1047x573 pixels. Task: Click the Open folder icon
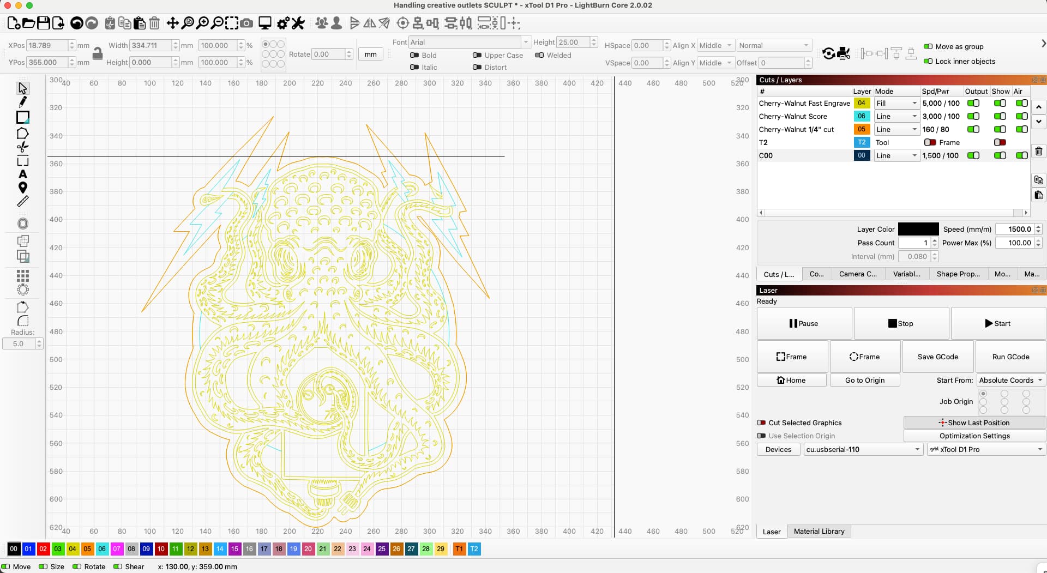coord(28,23)
